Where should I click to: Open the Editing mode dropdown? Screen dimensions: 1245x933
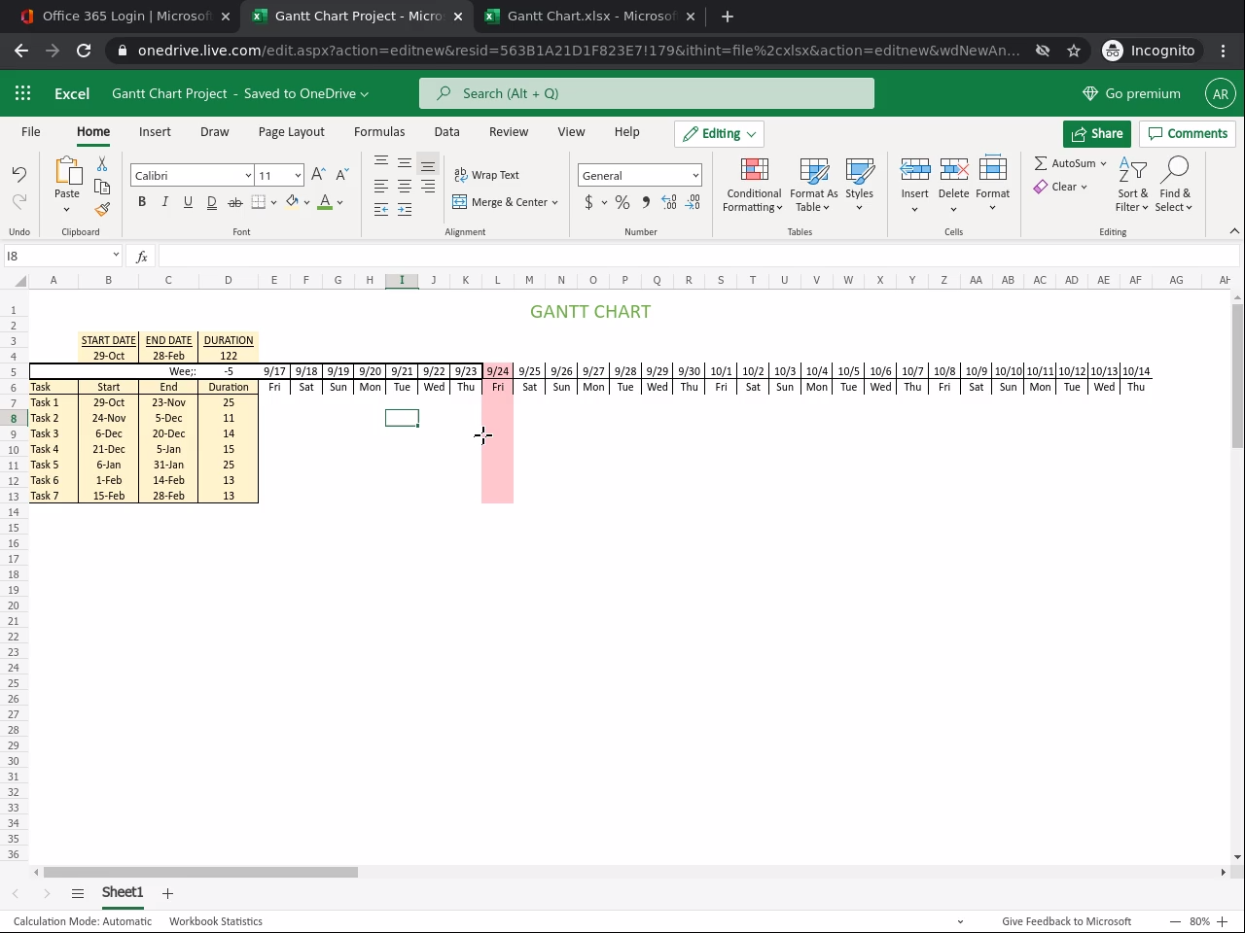point(719,133)
